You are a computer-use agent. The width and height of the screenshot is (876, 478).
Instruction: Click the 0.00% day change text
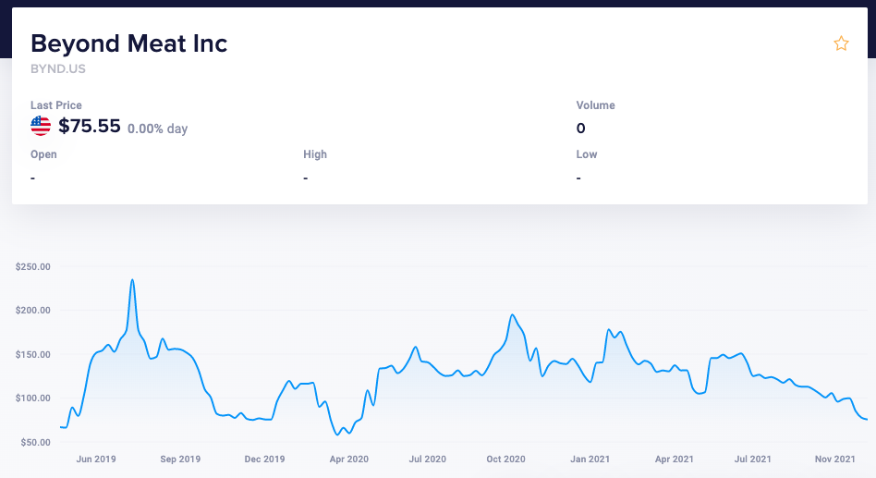[x=157, y=129]
